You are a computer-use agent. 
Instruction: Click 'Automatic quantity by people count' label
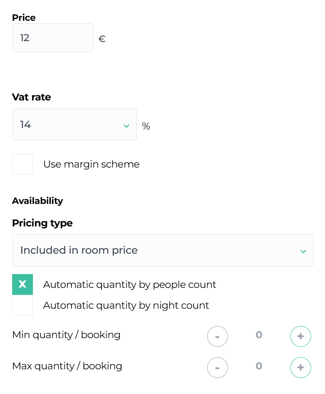point(130,284)
